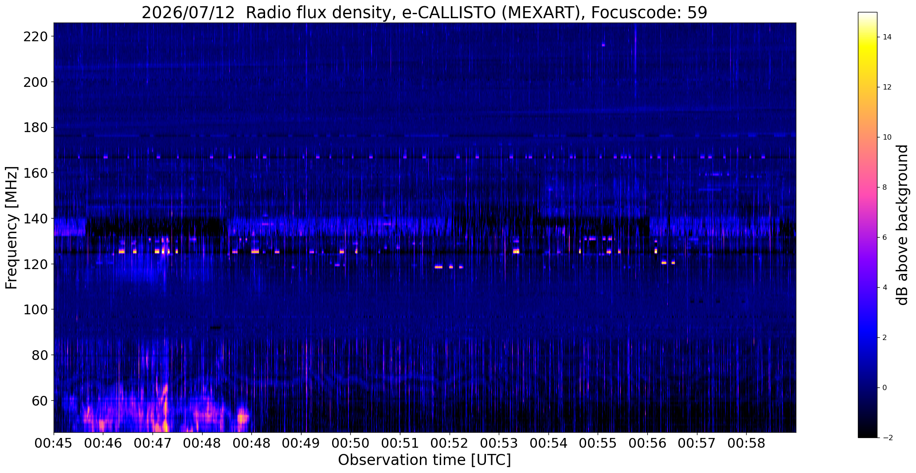Click the 'Frequency [MHz]' y-axis label
The image size is (916, 473).
12,228
